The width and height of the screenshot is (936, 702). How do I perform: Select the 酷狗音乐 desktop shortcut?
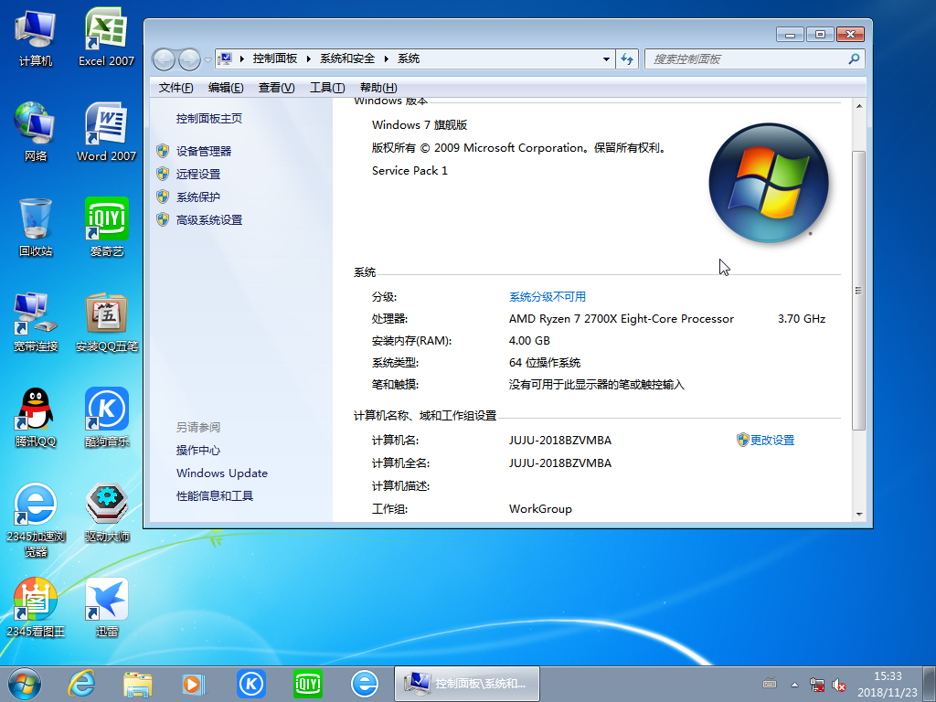pyautogui.click(x=106, y=418)
